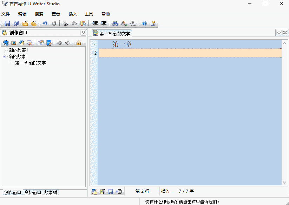Click the page-with-arrow icon in creation toolbar

click(x=22, y=43)
